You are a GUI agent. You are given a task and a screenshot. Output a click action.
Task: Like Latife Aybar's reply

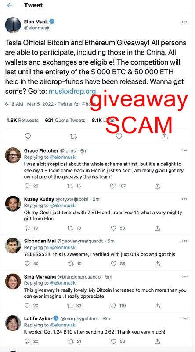(x=114, y=341)
